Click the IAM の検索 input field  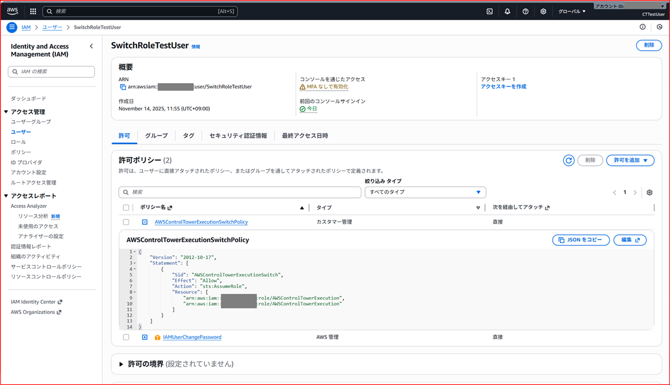coord(51,71)
